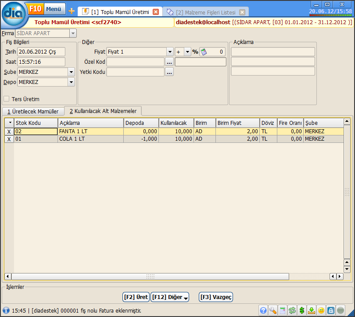Click the green download tray icon
The width and height of the screenshot is (355, 317).
[312, 310]
